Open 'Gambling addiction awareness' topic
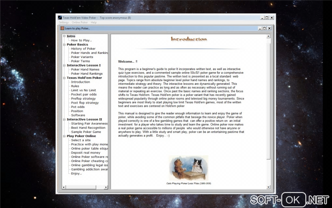This screenshot has height=208, width=332. pos(90,169)
